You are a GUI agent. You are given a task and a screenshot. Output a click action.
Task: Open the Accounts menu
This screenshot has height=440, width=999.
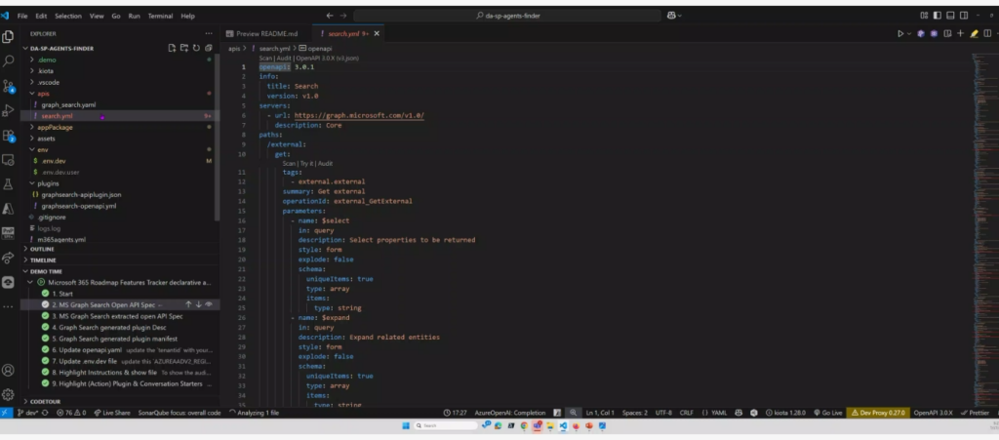coord(8,370)
